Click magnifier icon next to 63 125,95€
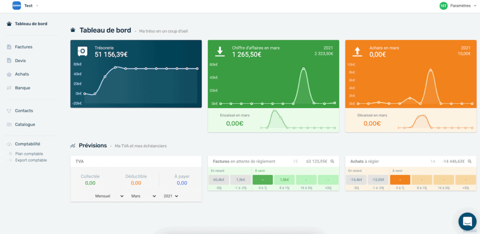This screenshot has width=480, height=234. tap(332, 162)
